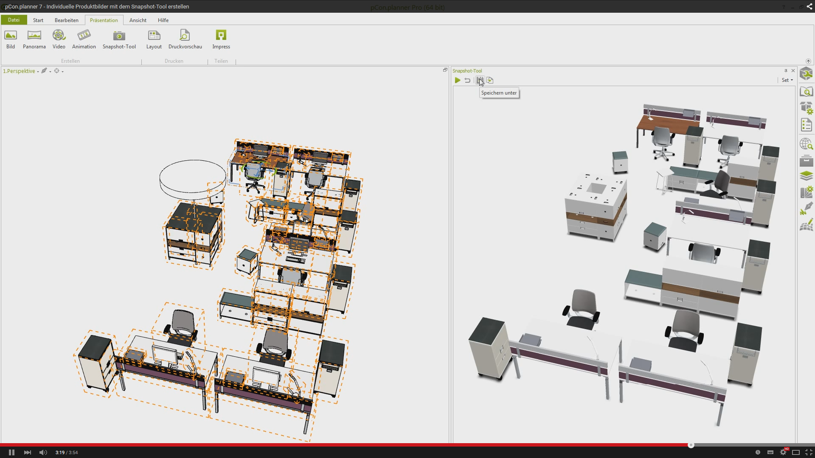Toggle video fullscreen mode
Viewport: 815px width, 458px height.
point(809,452)
